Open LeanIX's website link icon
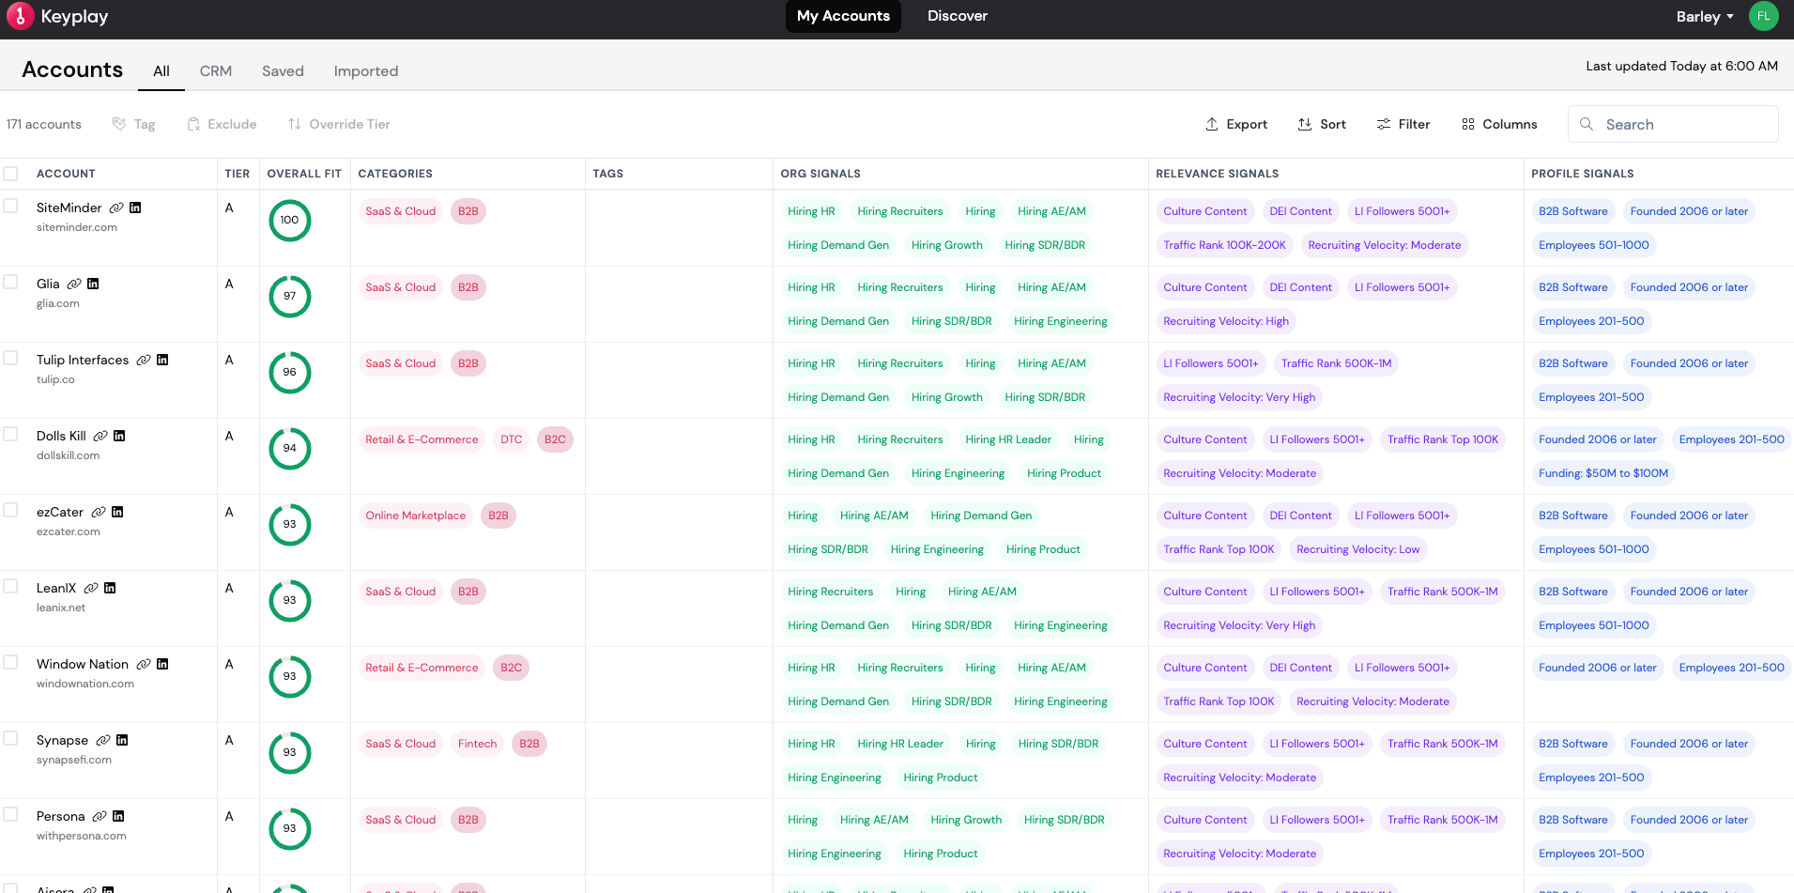The height and width of the screenshot is (893, 1794). point(91,588)
